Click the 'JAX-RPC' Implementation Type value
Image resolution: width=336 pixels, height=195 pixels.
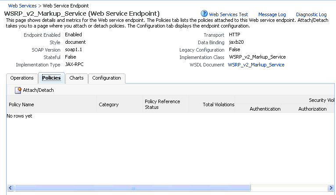pos(75,64)
